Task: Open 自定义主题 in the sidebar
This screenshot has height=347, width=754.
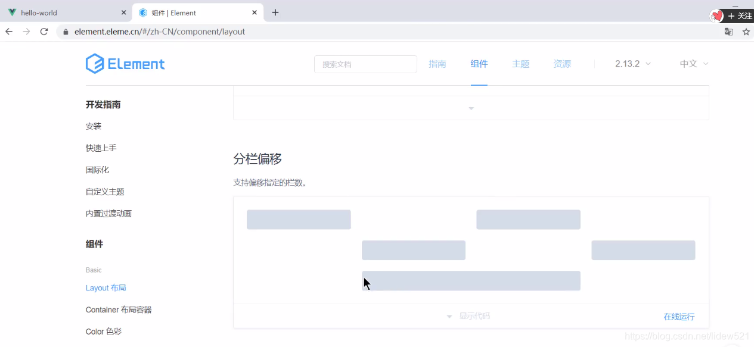Action: pyautogui.click(x=105, y=192)
